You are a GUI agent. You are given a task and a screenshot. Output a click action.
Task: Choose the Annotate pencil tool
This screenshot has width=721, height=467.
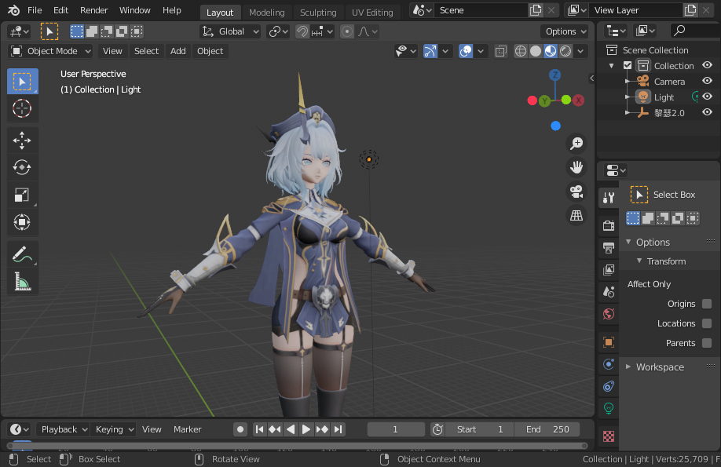point(22,254)
